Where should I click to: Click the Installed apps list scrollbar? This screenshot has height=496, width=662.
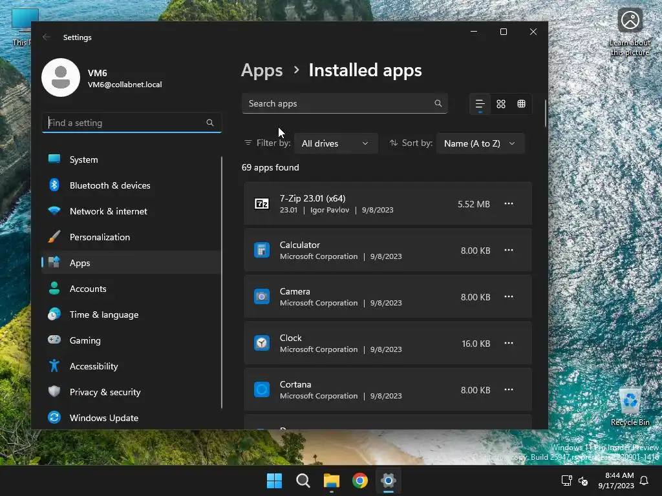[x=545, y=113]
